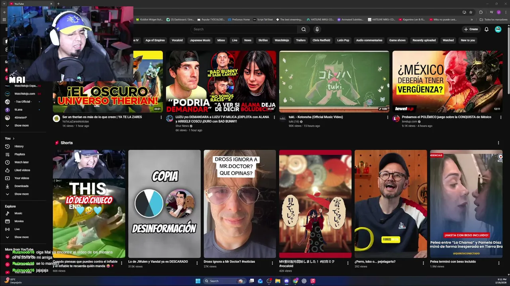Select the Vocaloid filter chip
Image resolution: width=510 pixels, height=286 pixels.
click(177, 40)
